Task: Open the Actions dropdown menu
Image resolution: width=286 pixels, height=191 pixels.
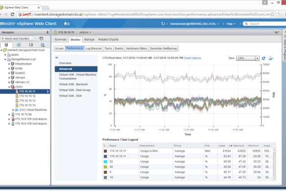Action: (x=85, y=32)
